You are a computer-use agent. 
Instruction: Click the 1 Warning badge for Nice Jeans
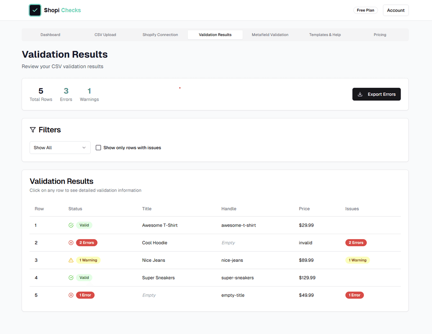pyautogui.click(x=357, y=260)
